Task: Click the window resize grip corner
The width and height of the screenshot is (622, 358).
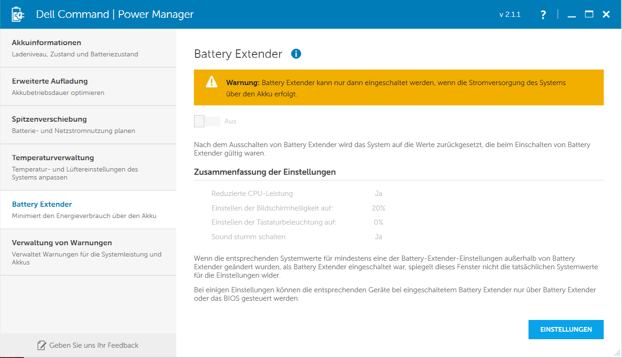Action: [617, 353]
